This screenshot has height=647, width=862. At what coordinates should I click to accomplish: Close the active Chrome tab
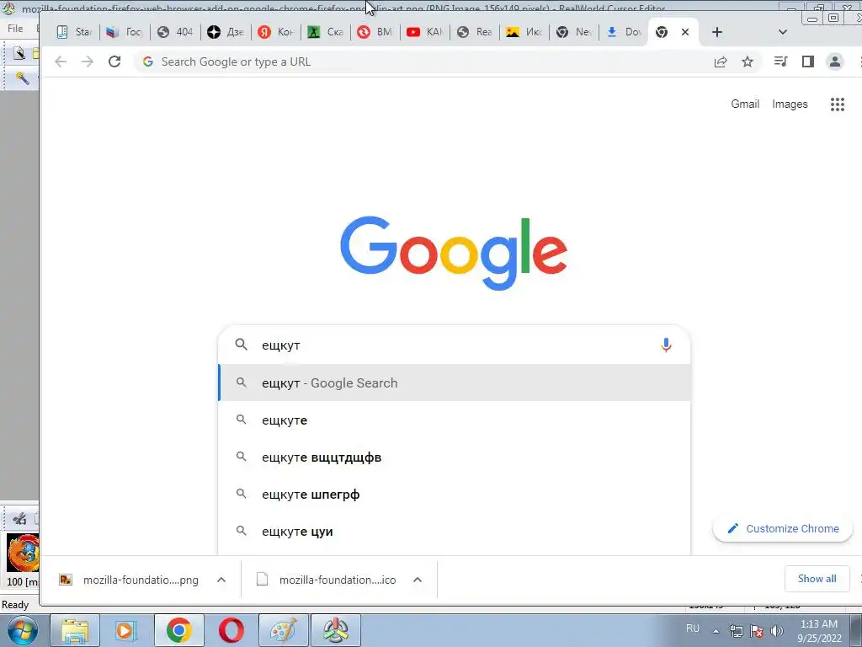tap(685, 32)
